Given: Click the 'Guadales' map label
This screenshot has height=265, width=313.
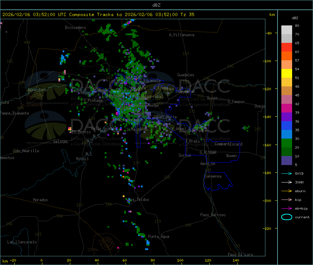Looking at the screenshot, I should point(186,75).
